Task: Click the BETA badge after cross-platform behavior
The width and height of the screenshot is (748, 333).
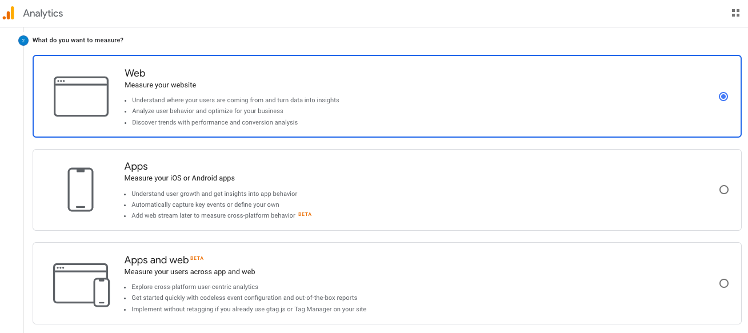Action: point(305,215)
